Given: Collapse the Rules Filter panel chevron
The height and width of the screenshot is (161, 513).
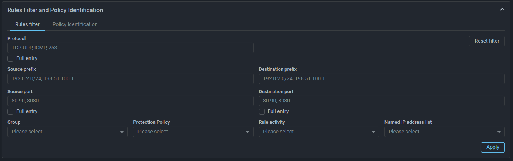Looking at the screenshot, I should [502, 10].
